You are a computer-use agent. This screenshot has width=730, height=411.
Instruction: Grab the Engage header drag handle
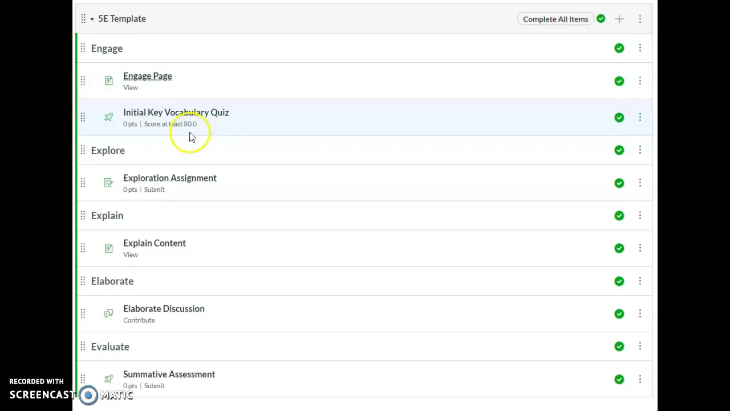click(83, 48)
